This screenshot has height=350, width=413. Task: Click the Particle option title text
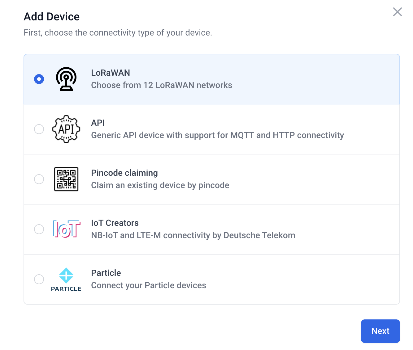tap(106, 273)
